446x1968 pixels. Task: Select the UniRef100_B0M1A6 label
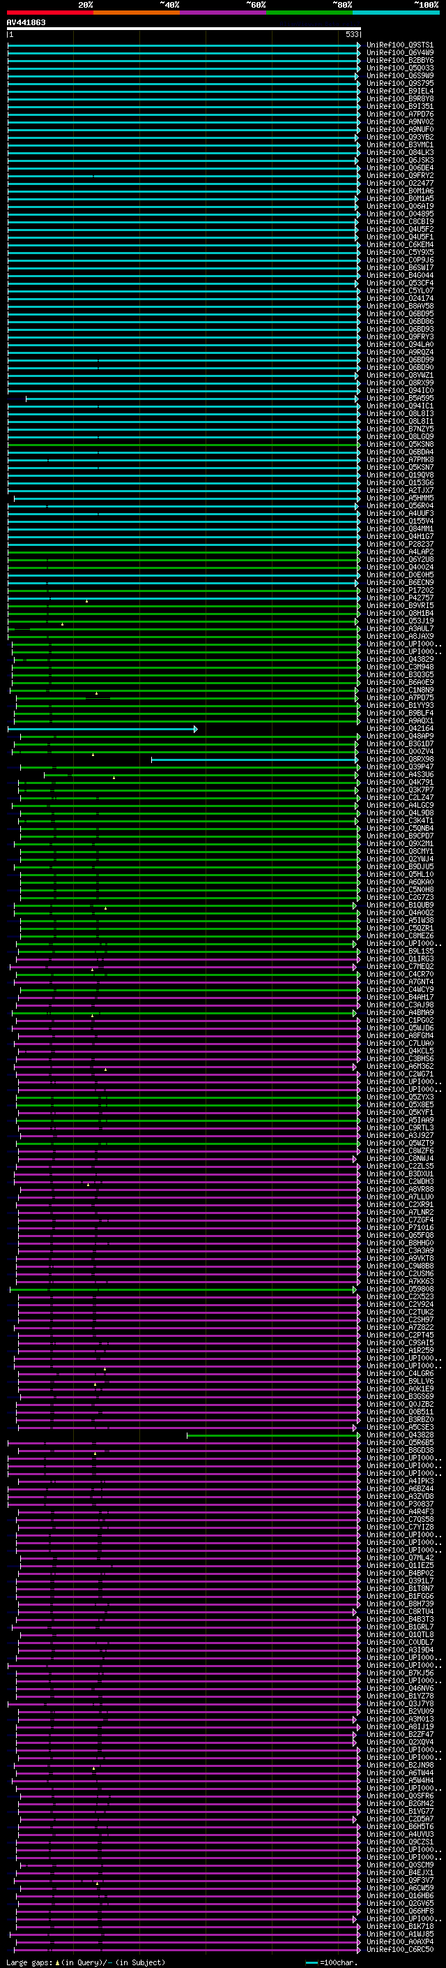point(400,191)
